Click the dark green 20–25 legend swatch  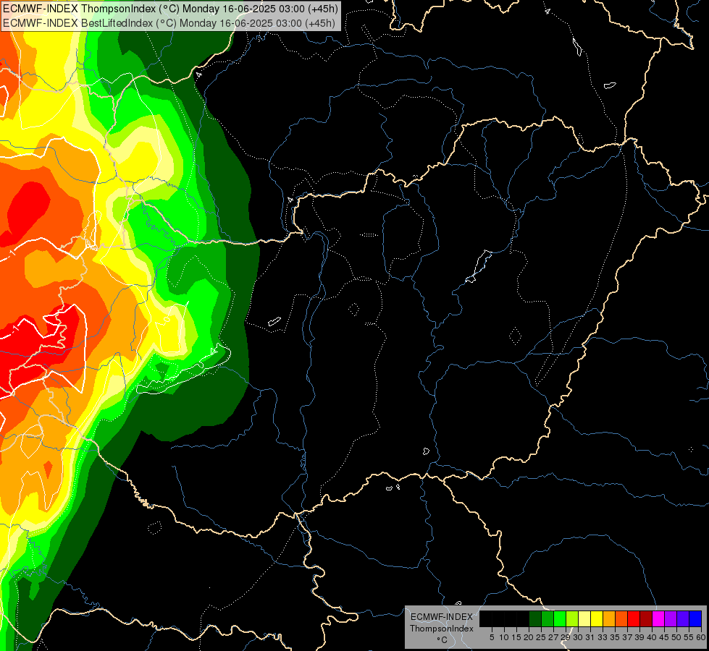pyautogui.click(x=535, y=618)
